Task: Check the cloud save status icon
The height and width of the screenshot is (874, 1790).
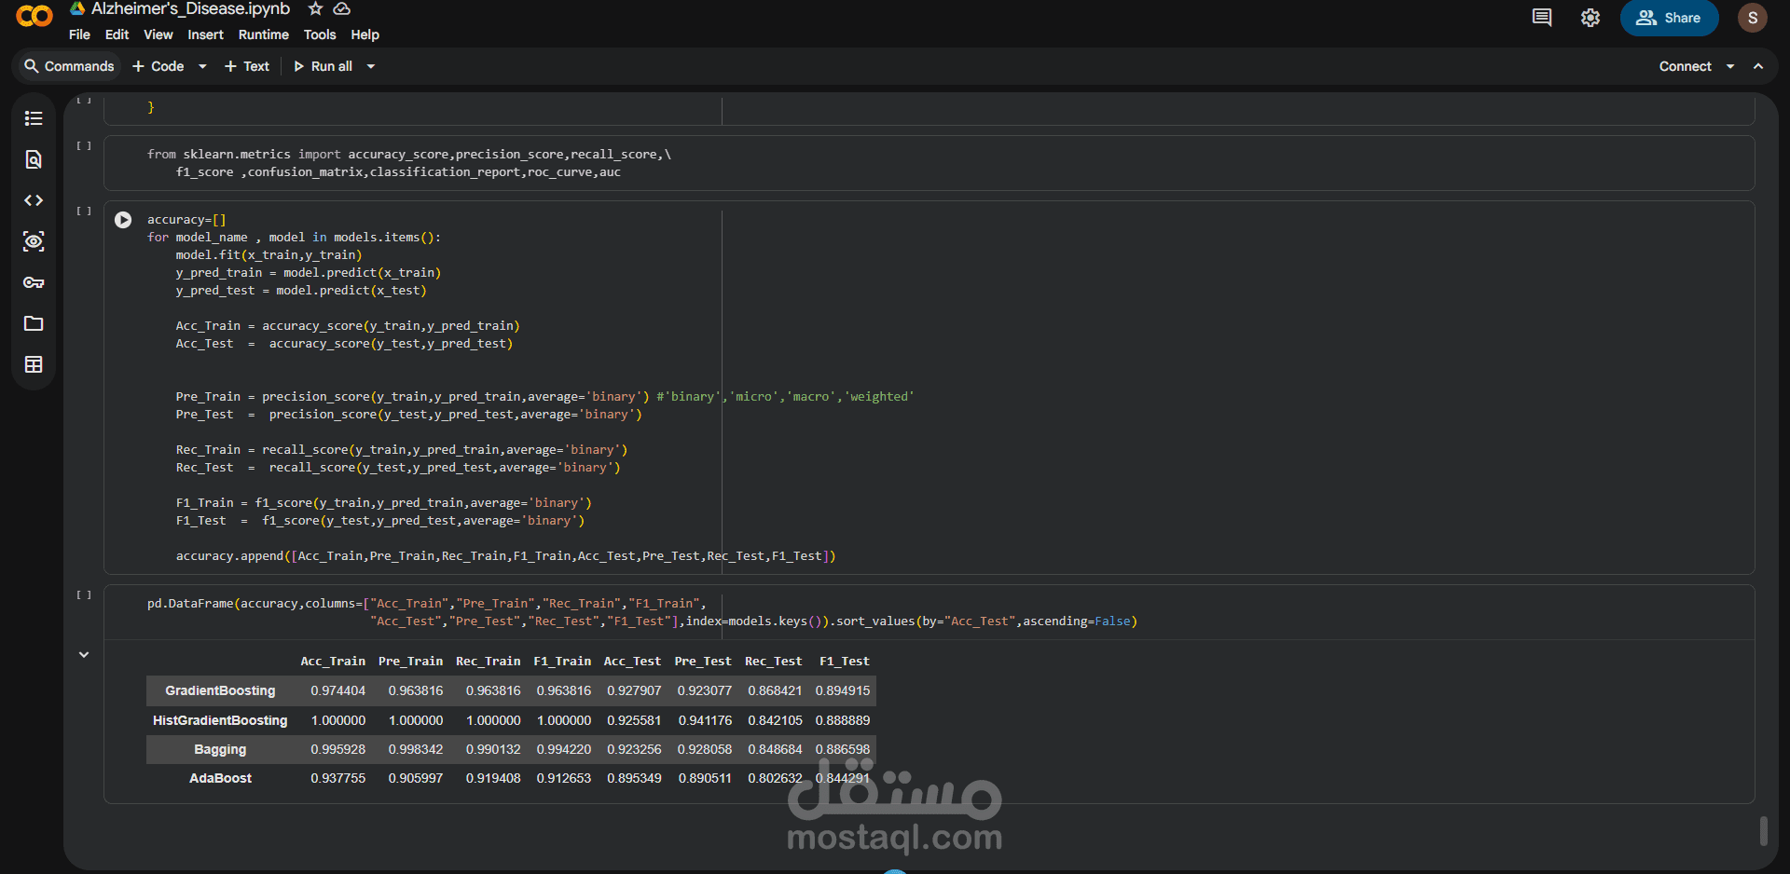Action: tap(342, 8)
